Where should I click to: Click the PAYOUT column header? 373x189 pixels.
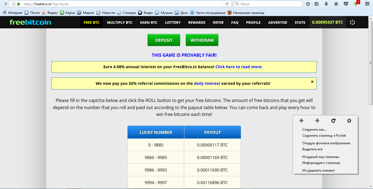[x=212, y=132]
